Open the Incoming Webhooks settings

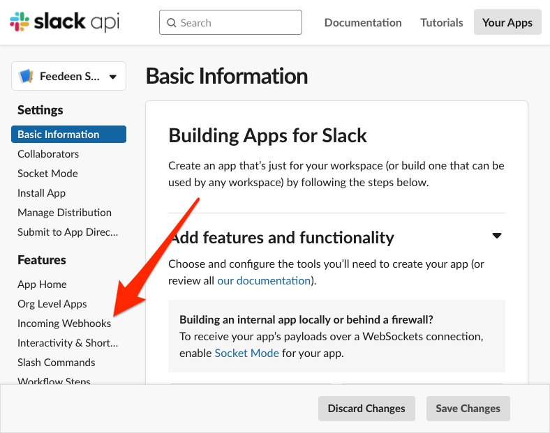64,324
